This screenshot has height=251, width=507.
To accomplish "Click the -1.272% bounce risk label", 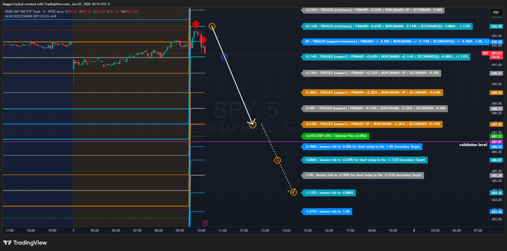I will coord(326,212).
